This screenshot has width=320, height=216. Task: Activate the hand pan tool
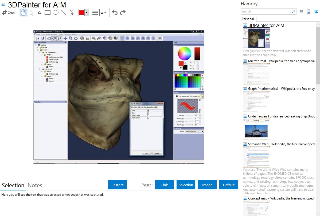[24, 13]
